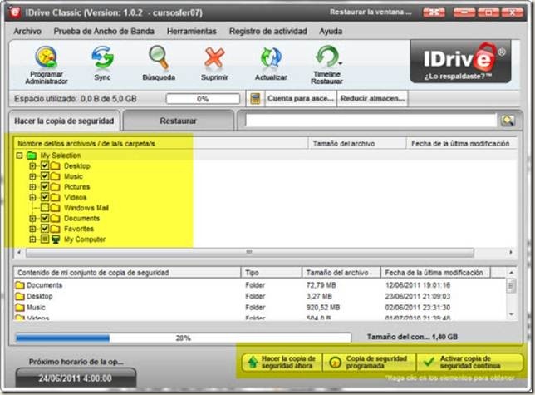Uncheck the Videos folder checkbox

point(45,197)
